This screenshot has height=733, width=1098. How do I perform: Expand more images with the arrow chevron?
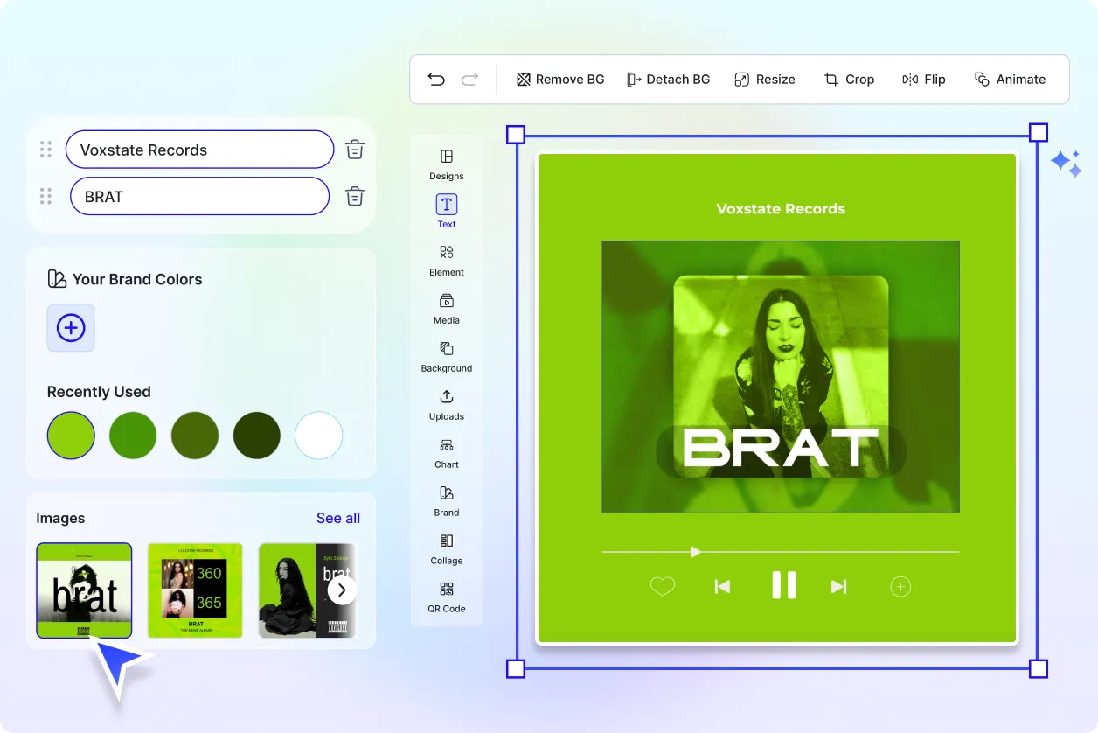[342, 590]
